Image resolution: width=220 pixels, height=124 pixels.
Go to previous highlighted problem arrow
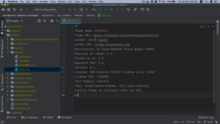click(x=208, y=27)
